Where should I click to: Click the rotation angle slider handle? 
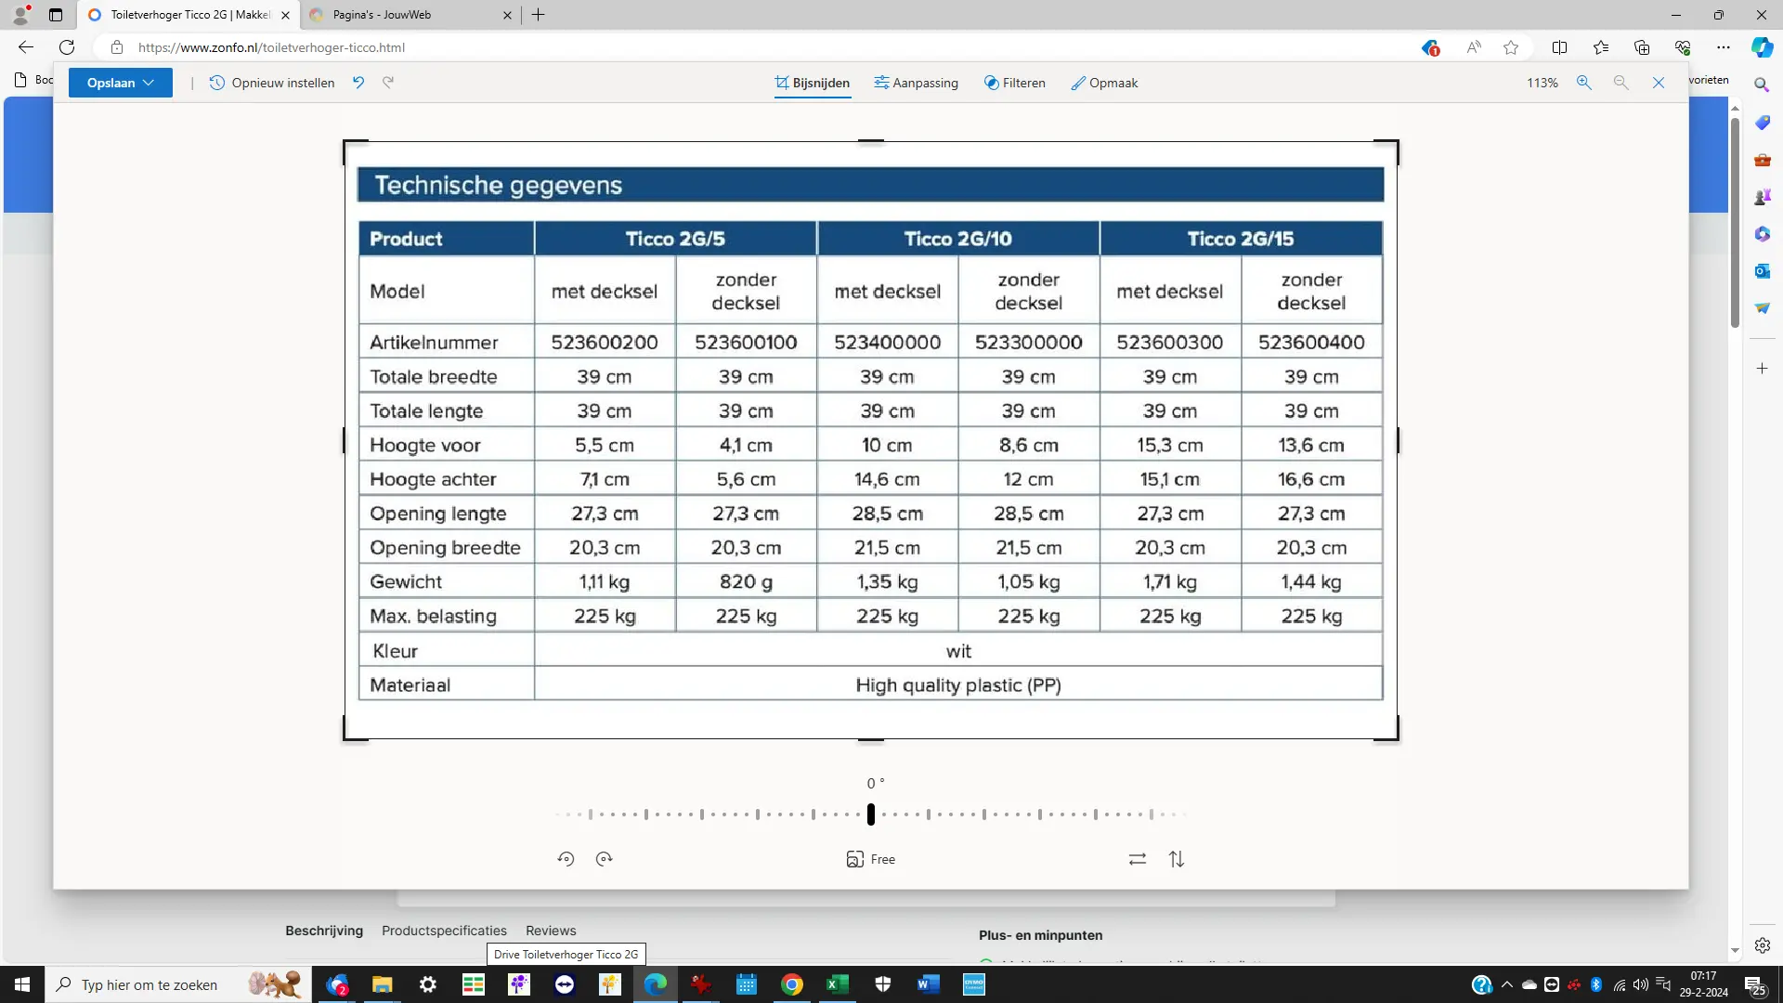coord(871,814)
